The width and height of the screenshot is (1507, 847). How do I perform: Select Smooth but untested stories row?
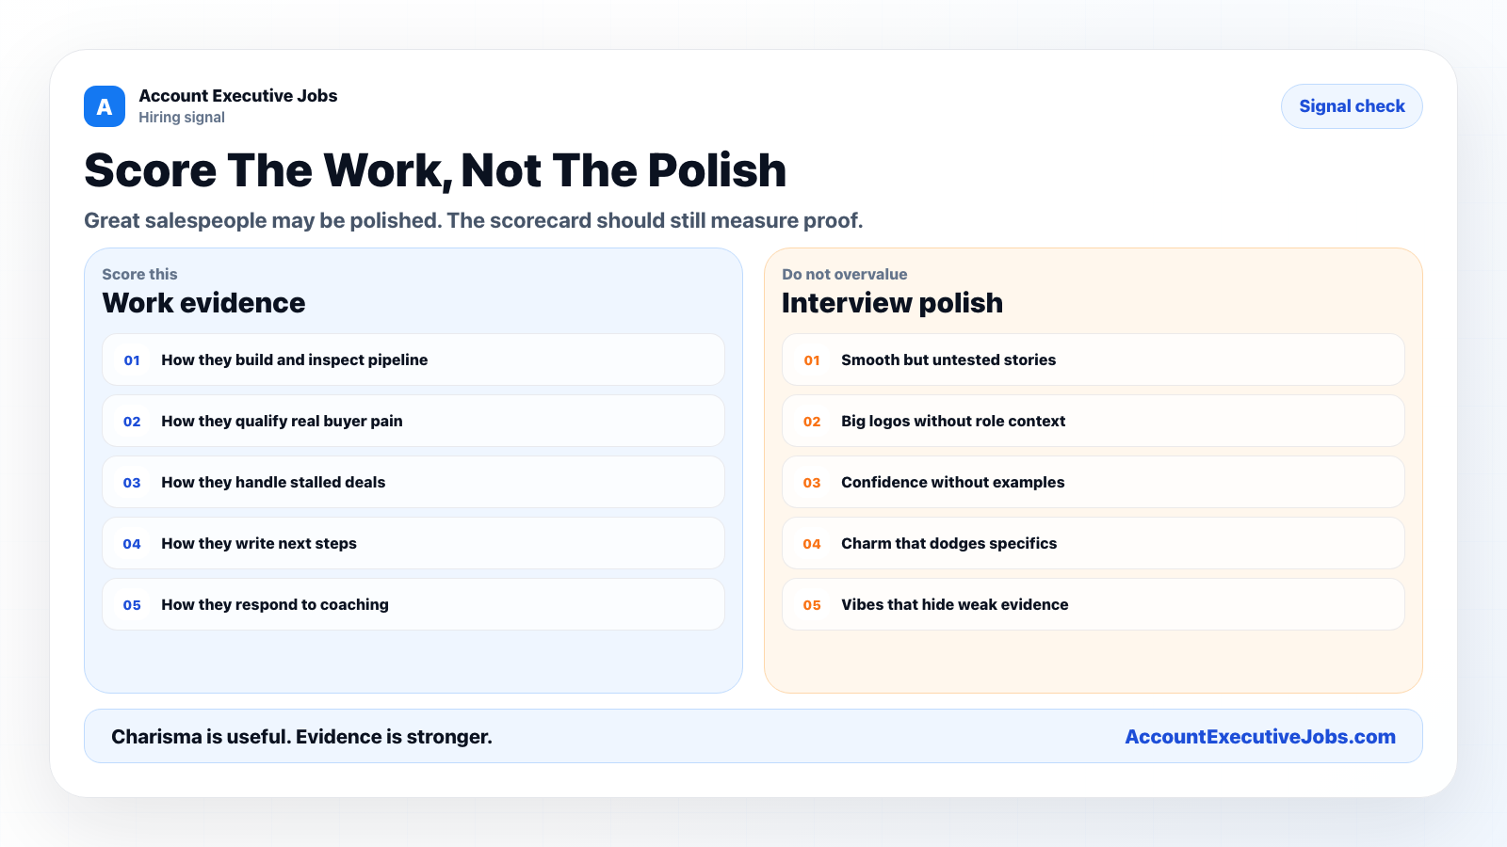pos(1094,360)
